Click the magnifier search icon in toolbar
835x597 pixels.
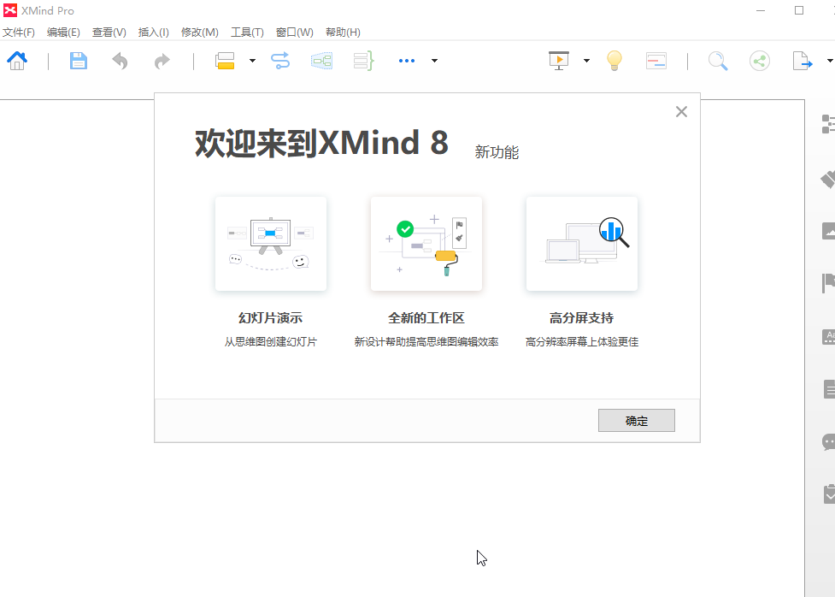point(718,61)
